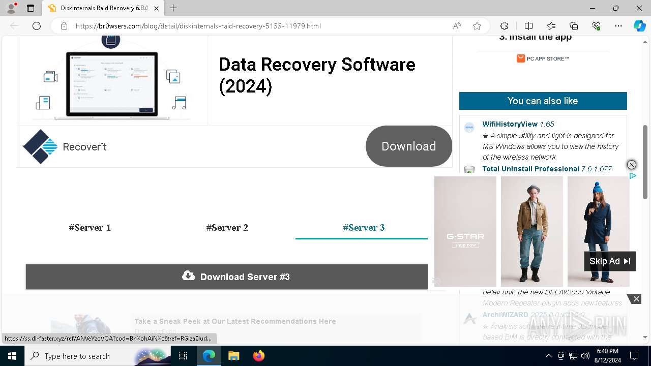The width and height of the screenshot is (651, 366).
Task: Turn on Read aloud
Action: 457,26
